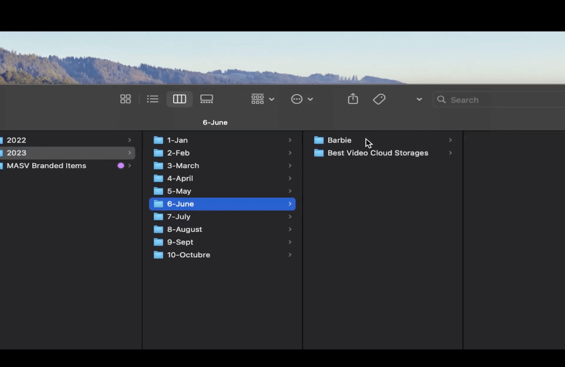Expand the 3-March row chevron

[290, 166]
